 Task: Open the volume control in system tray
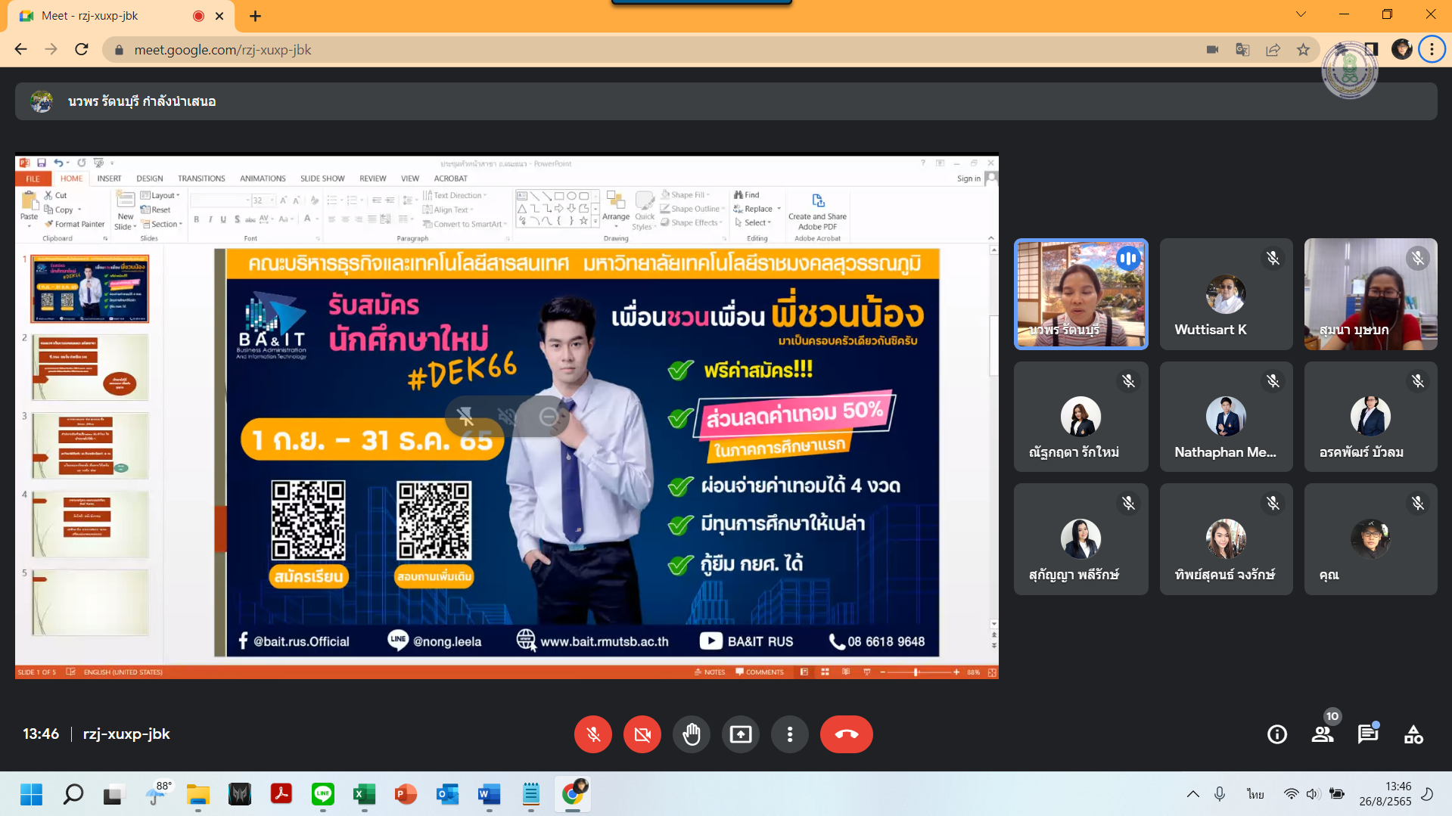(1313, 794)
